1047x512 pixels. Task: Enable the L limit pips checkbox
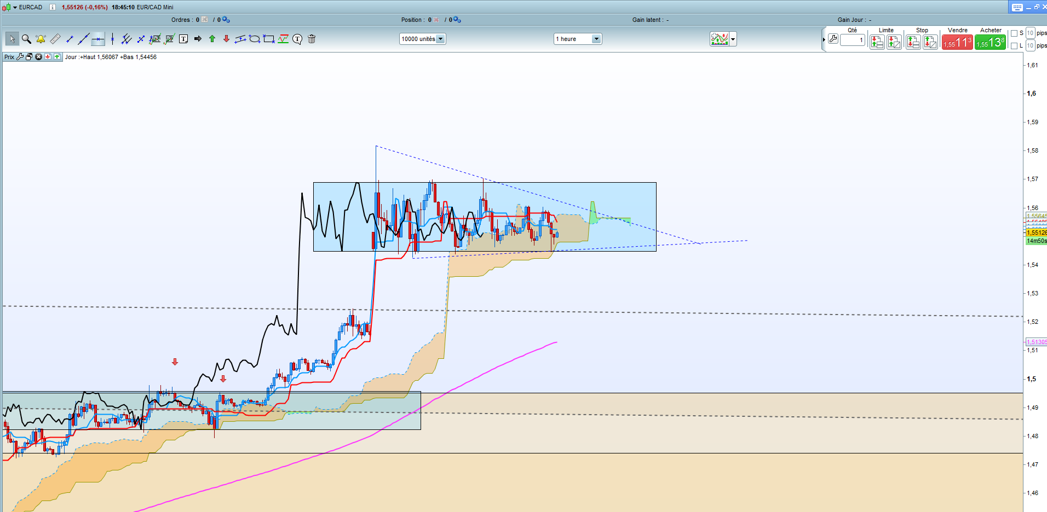point(1014,46)
